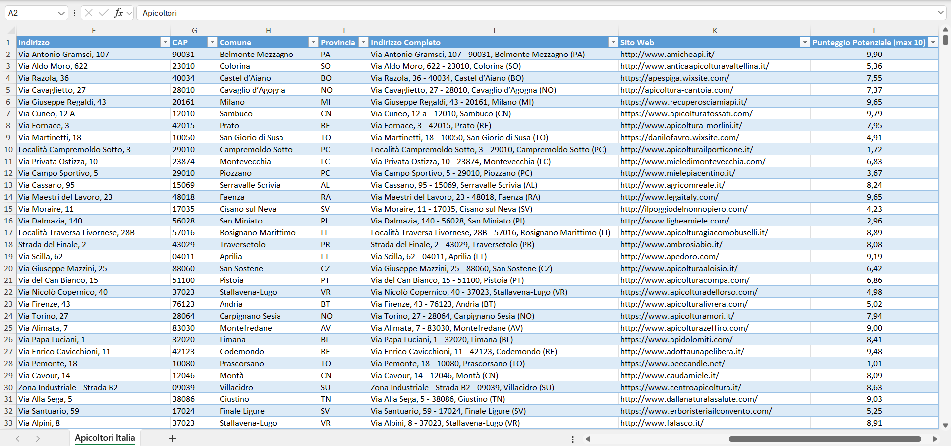The width and height of the screenshot is (951, 446).
Task: Go to previous sheet arrow
Action: point(18,438)
